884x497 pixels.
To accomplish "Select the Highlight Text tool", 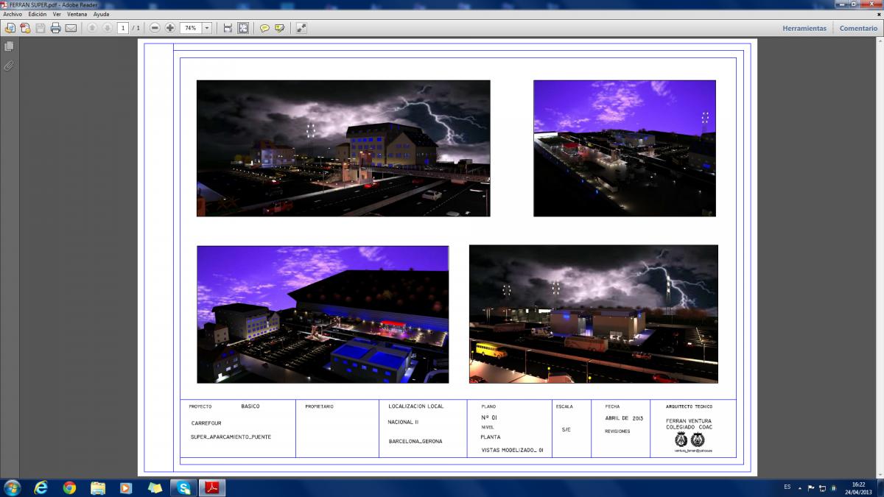I will (280, 28).
